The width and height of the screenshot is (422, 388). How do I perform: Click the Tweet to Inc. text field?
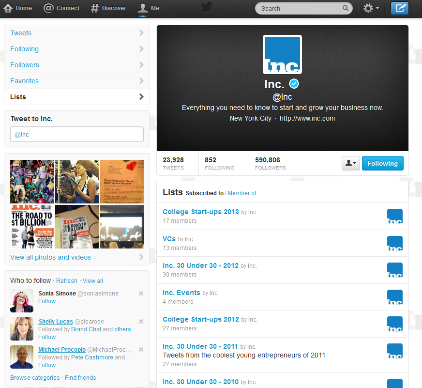(77, 134)
